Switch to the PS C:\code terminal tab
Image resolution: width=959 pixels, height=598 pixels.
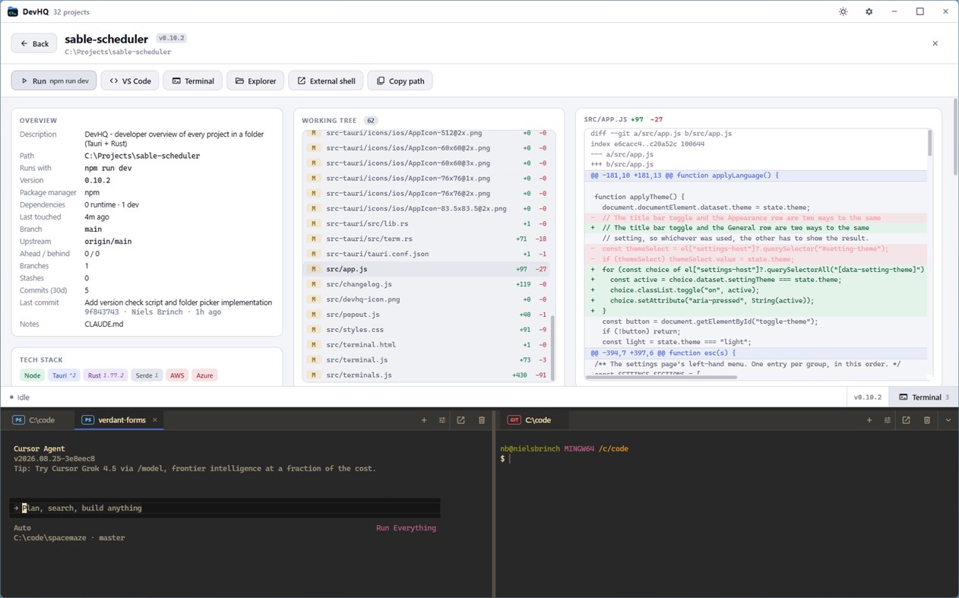(35, 420)
